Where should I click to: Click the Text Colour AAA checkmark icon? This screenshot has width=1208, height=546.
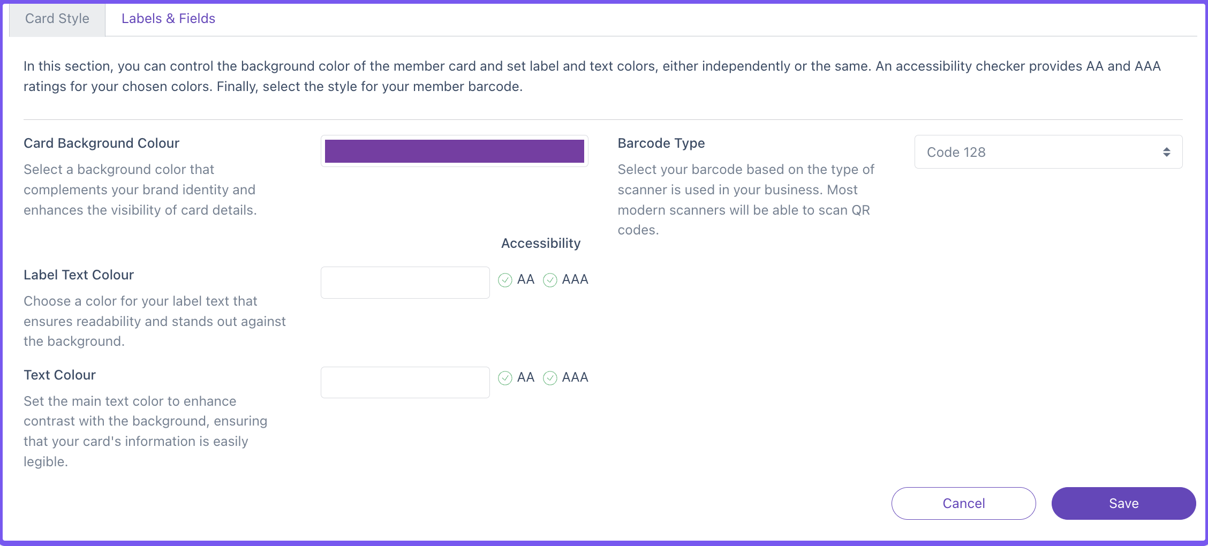[x=550, y=378]
